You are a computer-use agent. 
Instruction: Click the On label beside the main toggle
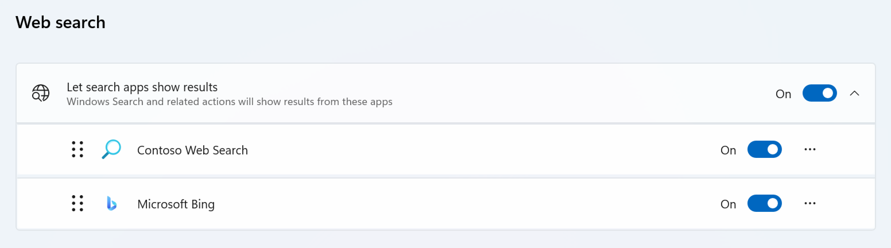[783, 94]
